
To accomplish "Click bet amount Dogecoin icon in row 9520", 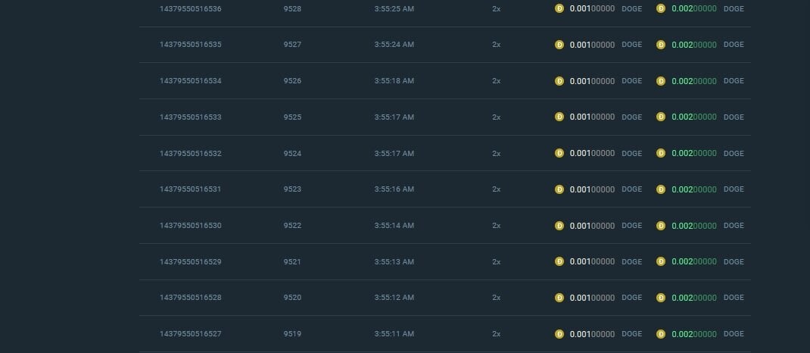I will coord(559,298).
